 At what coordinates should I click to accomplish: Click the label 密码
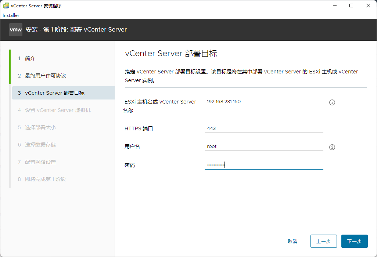[130, 165]
